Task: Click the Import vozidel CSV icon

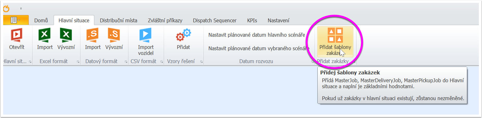Action: pyautogui.click(x=145, y=35)
